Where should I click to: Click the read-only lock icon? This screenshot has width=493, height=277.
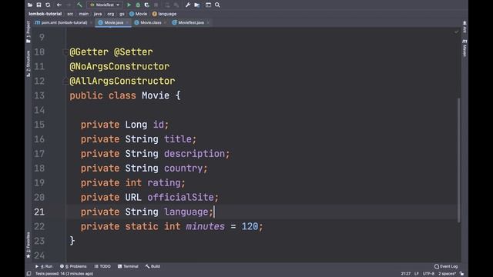[461, 274]
